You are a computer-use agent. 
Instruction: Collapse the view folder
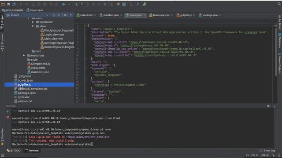pos(33,26)
